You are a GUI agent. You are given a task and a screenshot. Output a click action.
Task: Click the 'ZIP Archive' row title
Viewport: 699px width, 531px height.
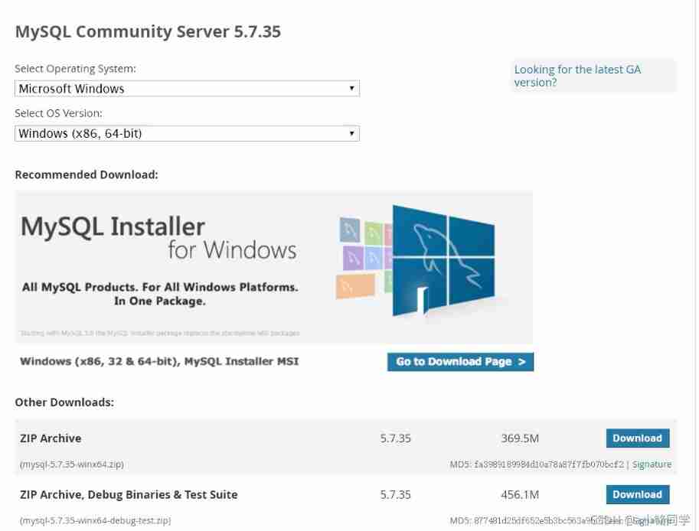pyautogui.click(x=51, y=438)
